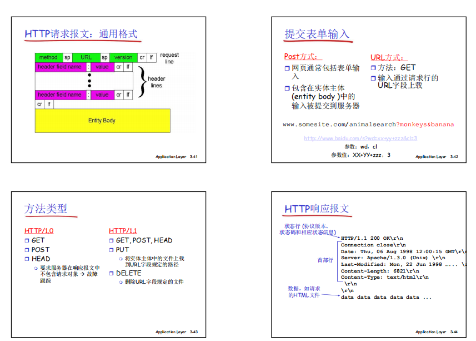Image resolution: width=476 pixels, height=341 pixels.
Task: Click the 数据,如请求的HTML文件 annotation
Action: coord(304,291)
